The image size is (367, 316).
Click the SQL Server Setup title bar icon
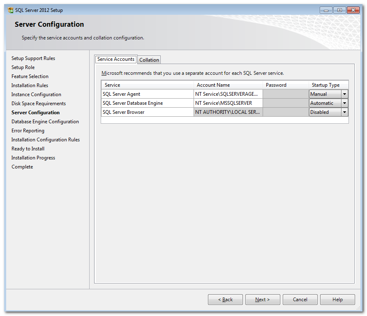pos(10,10)
